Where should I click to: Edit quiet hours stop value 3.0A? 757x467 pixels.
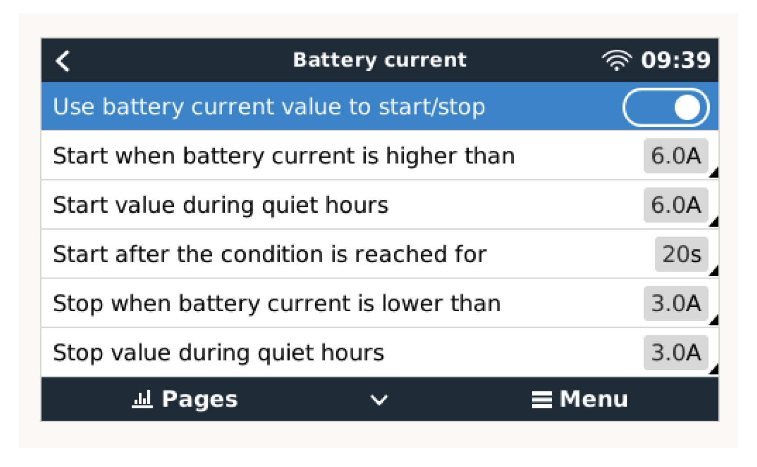point(675,353)
